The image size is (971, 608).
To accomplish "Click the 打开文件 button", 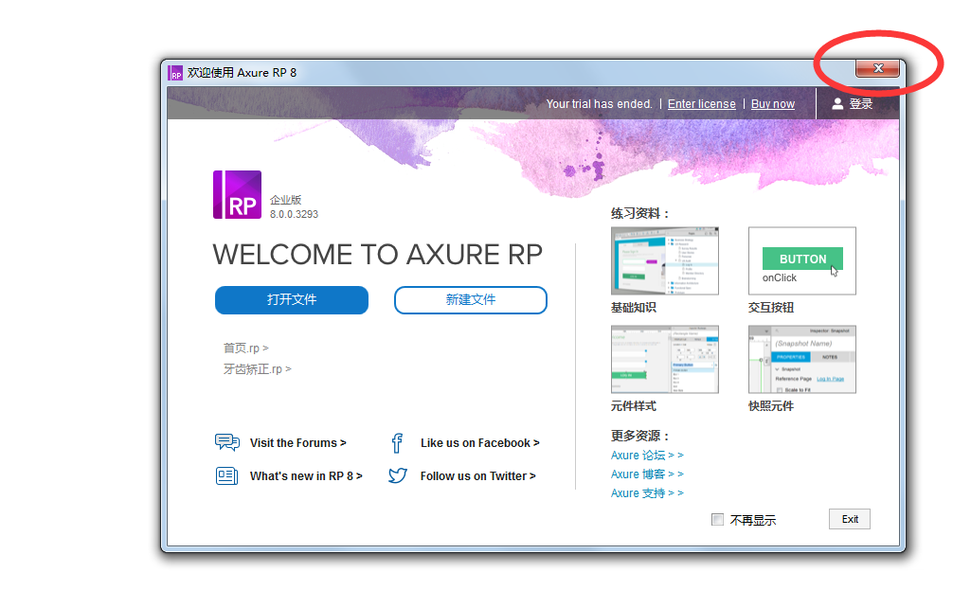I will pyautogui.click(x=292, y=299).
